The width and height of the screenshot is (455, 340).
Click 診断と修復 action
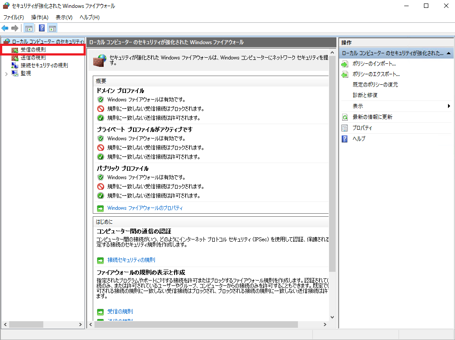click(365, 95)
